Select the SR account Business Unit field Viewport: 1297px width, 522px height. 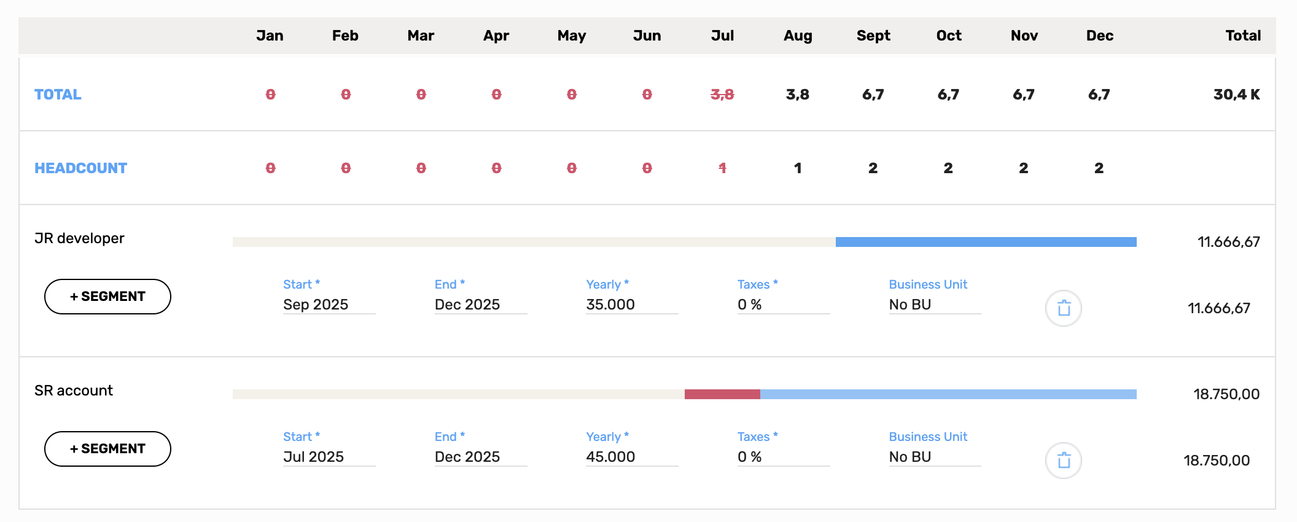tap(935, 457)
